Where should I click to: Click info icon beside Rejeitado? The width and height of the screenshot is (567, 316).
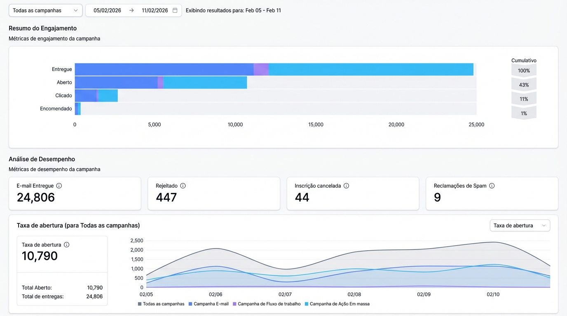tap(183, 186)
